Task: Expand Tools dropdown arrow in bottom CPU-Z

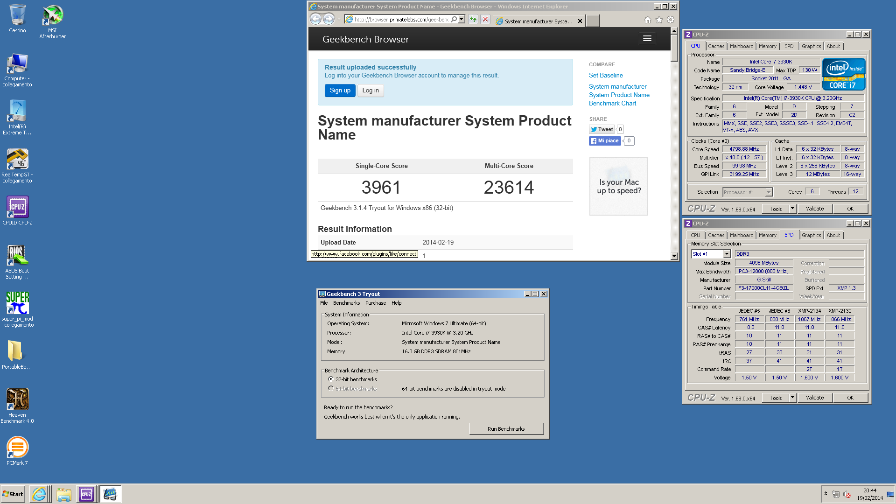Action: [x=792, y=398]
